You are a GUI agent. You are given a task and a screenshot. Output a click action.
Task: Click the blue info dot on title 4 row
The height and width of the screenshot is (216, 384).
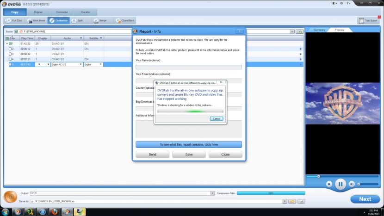click(x=300, y=59)
